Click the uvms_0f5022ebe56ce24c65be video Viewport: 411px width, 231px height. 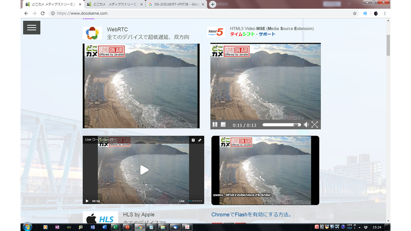[x=265, y=170]
